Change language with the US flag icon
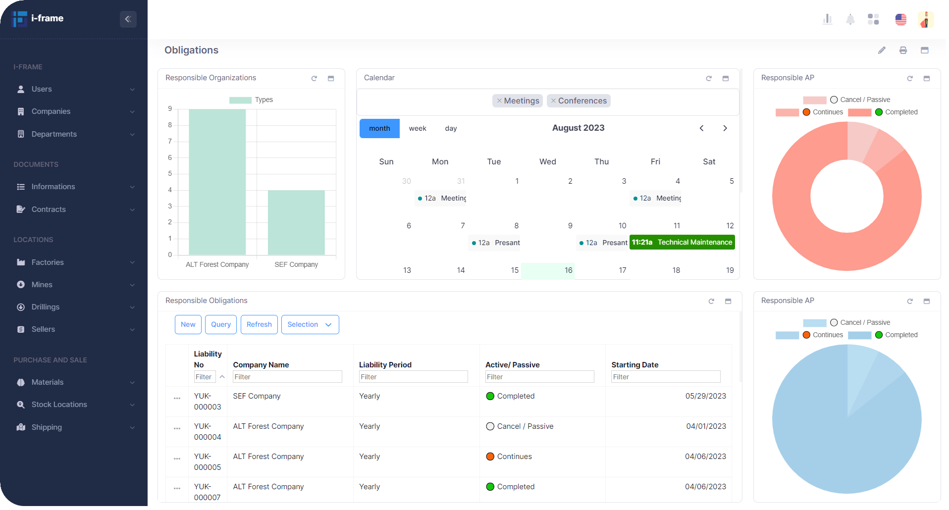The image size is (949, 510). tap(901, 19)
